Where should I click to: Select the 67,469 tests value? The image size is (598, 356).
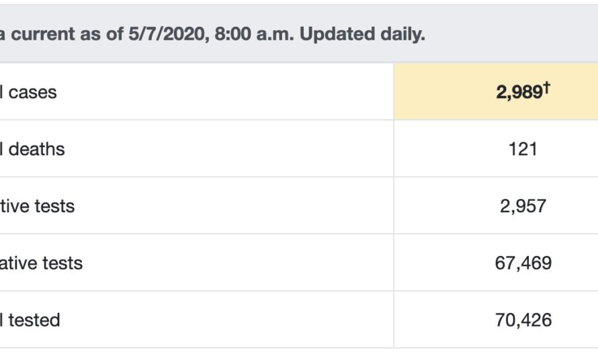pyautogui.click(x=523, y=263)
